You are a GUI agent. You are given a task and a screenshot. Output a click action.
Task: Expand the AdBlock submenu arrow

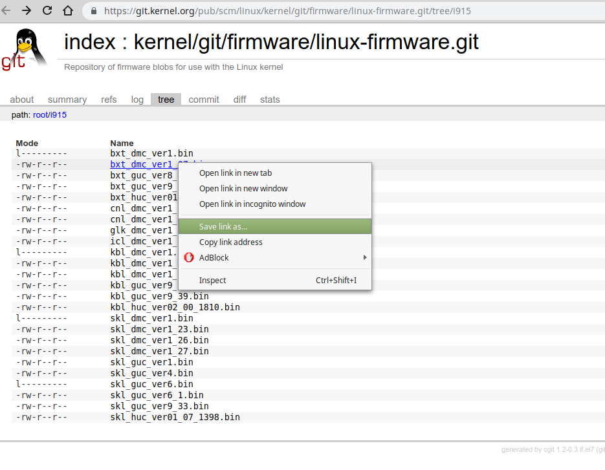point(365,257)
